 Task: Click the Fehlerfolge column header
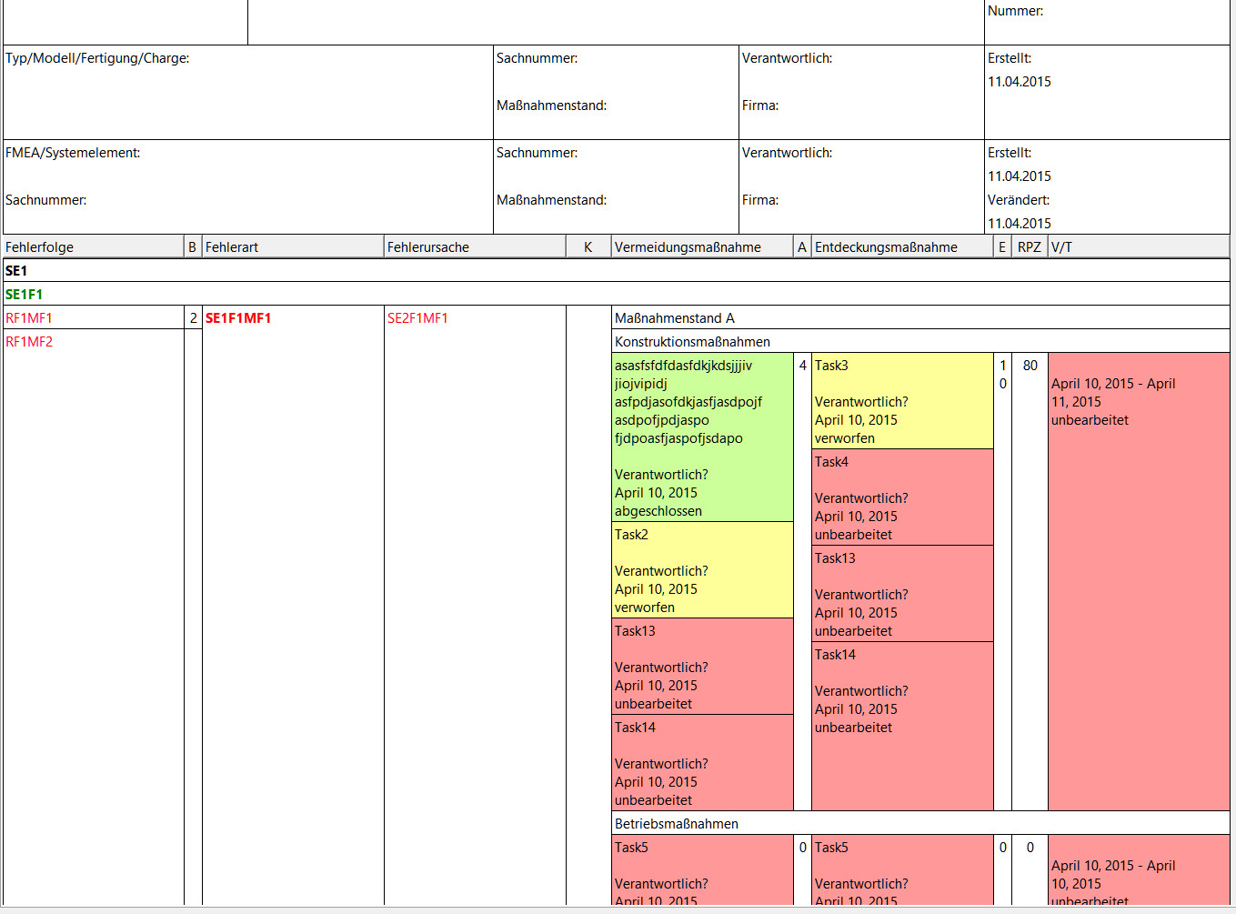[93, 247]
